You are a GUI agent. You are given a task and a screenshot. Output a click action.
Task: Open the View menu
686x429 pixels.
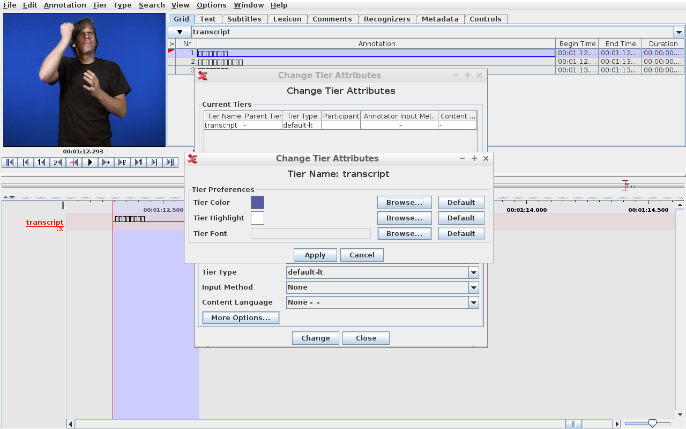181,5
